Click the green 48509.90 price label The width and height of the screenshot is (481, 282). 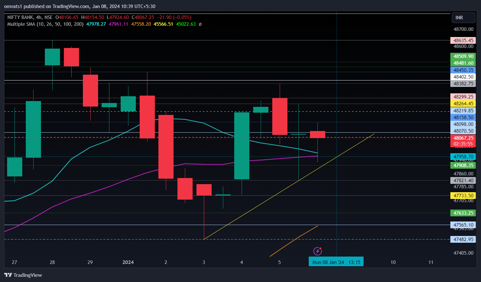point(463,56)
